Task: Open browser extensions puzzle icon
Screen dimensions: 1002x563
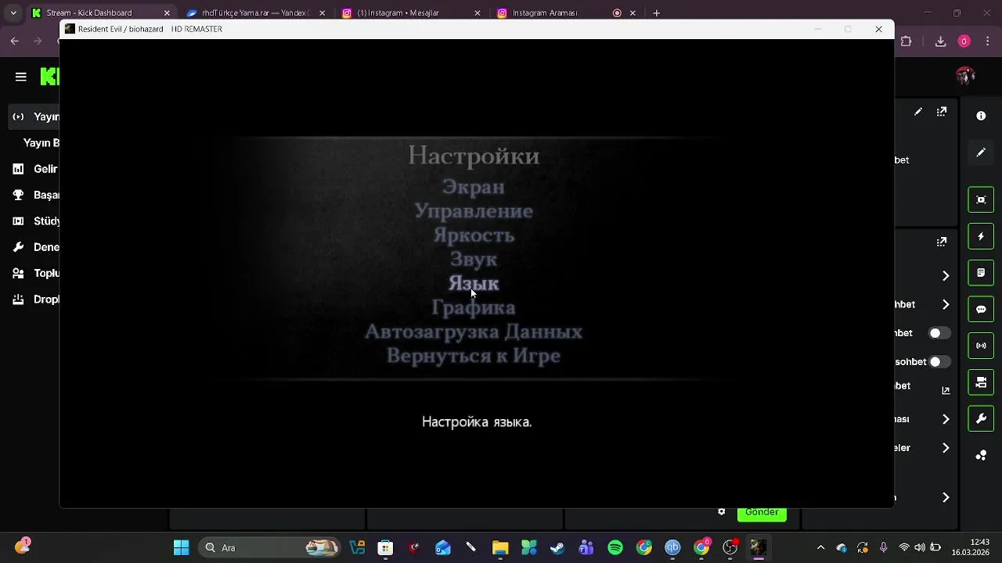Action: click(906, 41)
